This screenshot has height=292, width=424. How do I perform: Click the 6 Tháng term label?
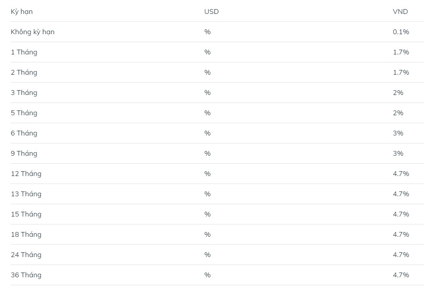(x=24, y=133)
